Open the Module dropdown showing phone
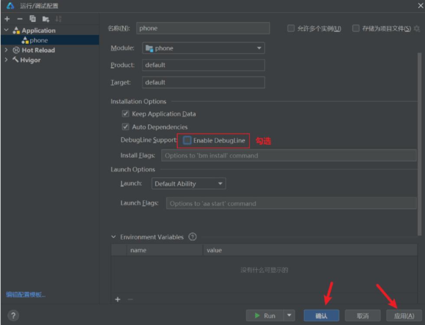The height and width of the screenshot is (325, 425). (x=203, y=48)
